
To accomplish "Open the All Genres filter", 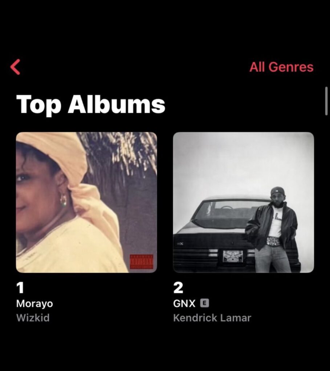I will click(281, 67).
